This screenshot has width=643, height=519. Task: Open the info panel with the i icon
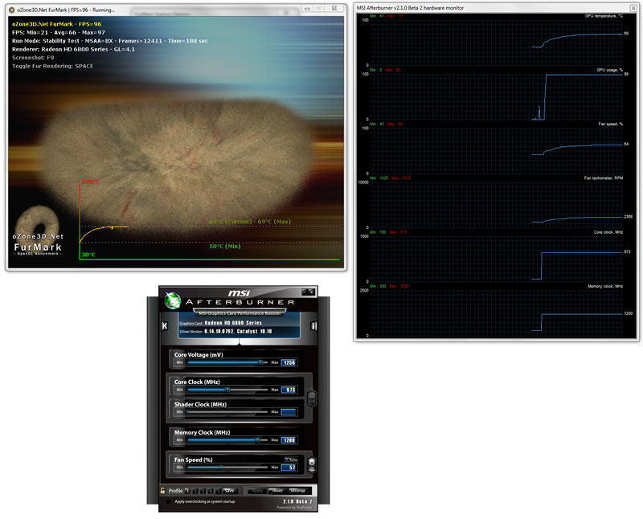[x=313, y=325]
